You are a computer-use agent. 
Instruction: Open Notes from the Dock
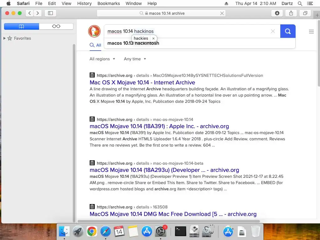133,231
